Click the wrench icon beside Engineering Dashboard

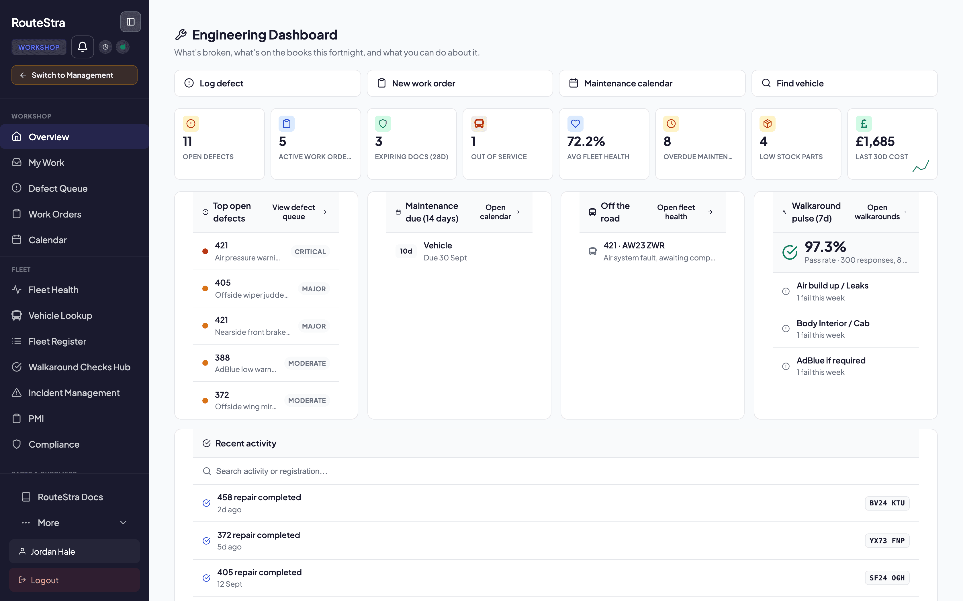pyautogui.click(x=181, y=35)
